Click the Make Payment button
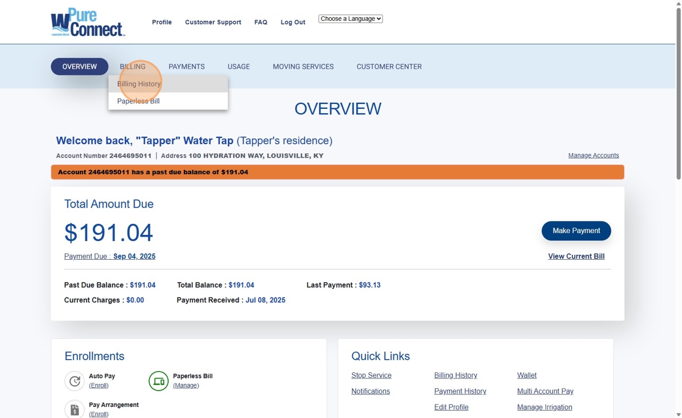This screenshot has height=418, width=682. pyautogui.click(x=576, y=231)
